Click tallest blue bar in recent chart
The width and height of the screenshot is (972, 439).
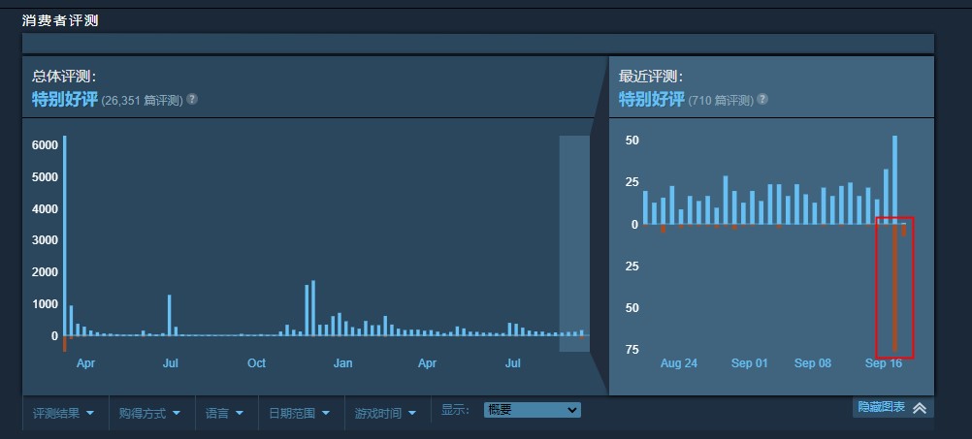[x=894, y=179]
